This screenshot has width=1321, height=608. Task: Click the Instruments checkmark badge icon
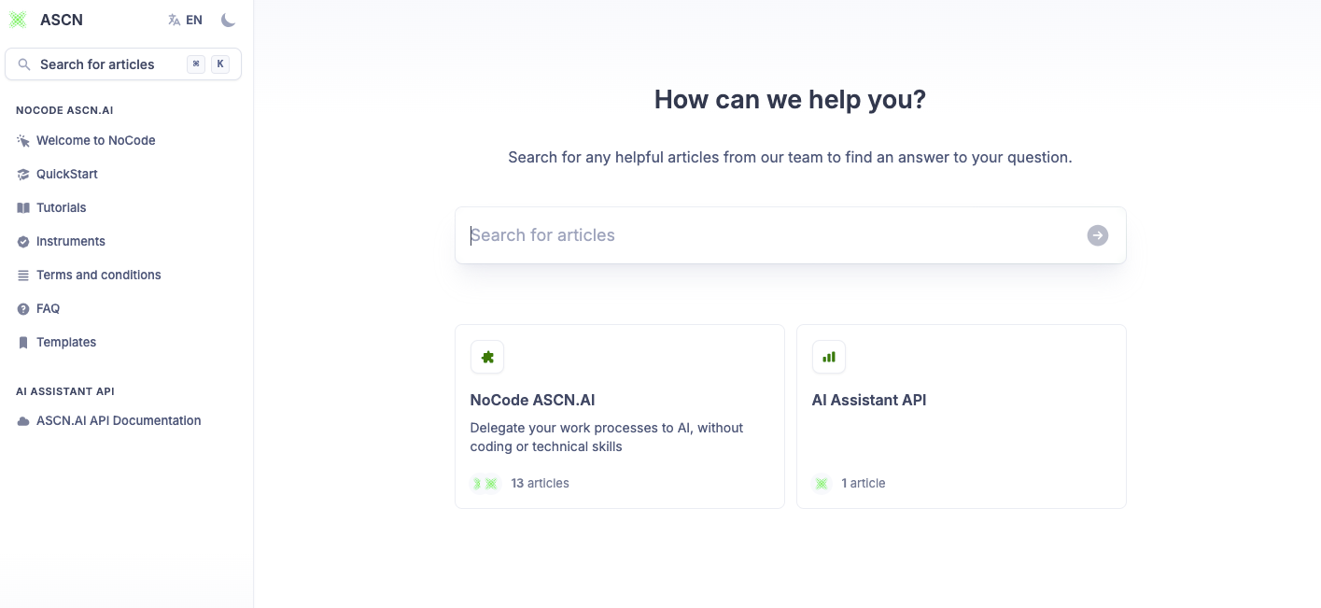point(23,241)
